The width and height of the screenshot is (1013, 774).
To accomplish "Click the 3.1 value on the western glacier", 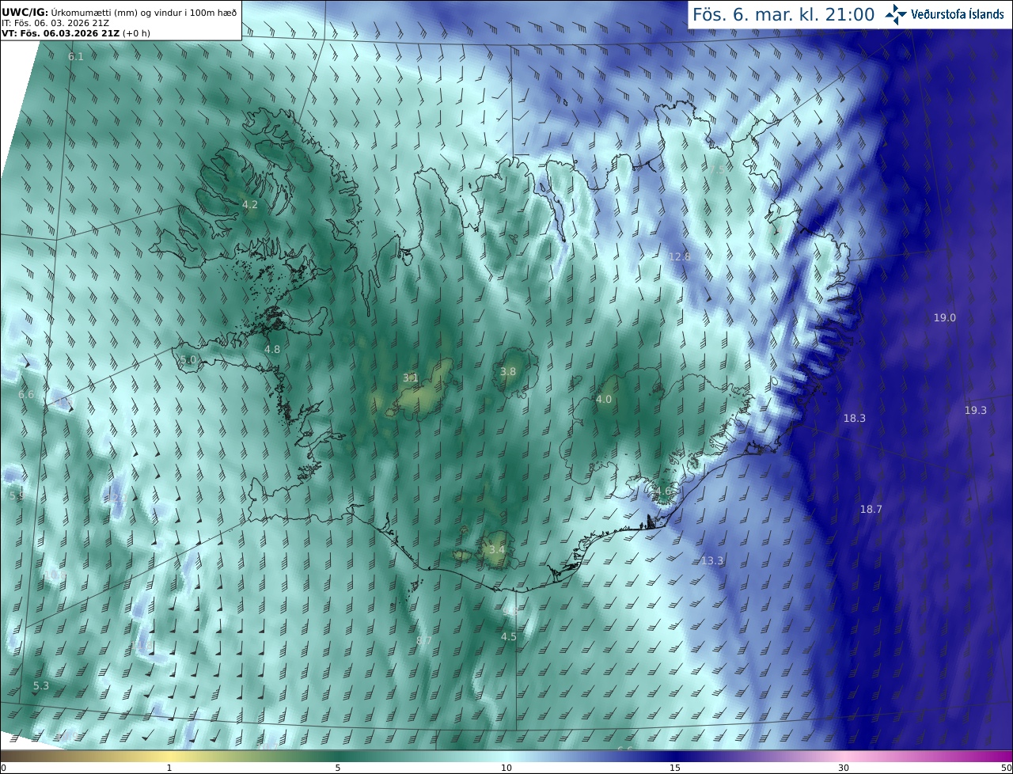I will [x=410, y=378].
